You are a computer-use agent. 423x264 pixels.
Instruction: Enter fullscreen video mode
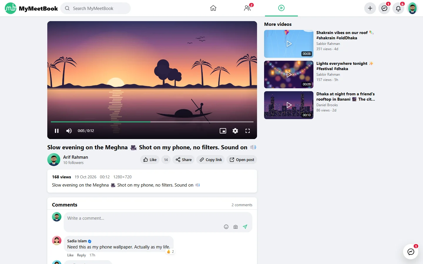248,131
